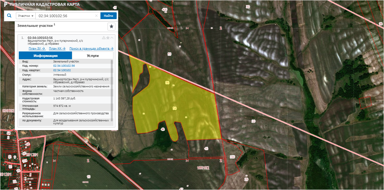
Task: Open the План КК link
Action: 57,49
